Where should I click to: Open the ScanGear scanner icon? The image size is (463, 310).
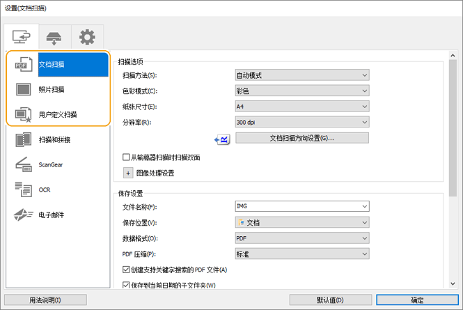coord(24,164)
